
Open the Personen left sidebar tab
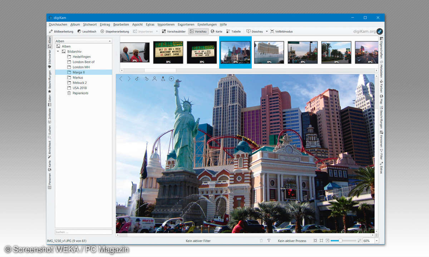(x=50, y=181)
